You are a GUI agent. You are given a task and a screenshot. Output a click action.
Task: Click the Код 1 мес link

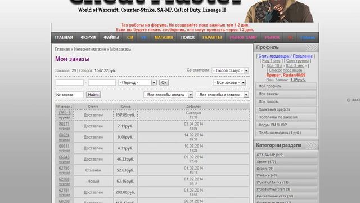tap(271, 61)
